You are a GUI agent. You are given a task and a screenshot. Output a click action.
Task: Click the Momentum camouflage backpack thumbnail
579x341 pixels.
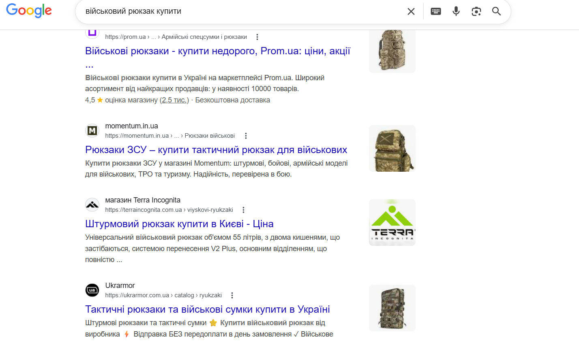pyautogui.click(x=392, y=148)
